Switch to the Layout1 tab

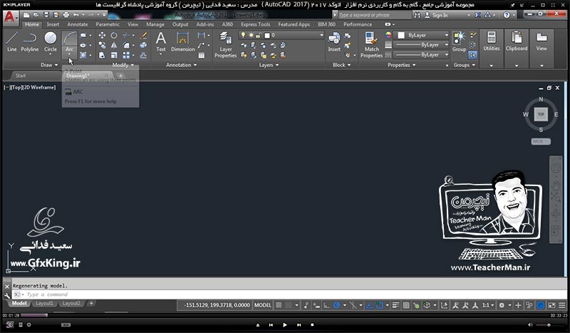tap(44, 304)
